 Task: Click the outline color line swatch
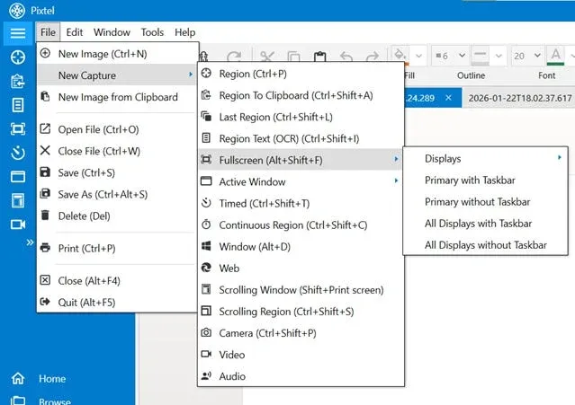point(480,56)
